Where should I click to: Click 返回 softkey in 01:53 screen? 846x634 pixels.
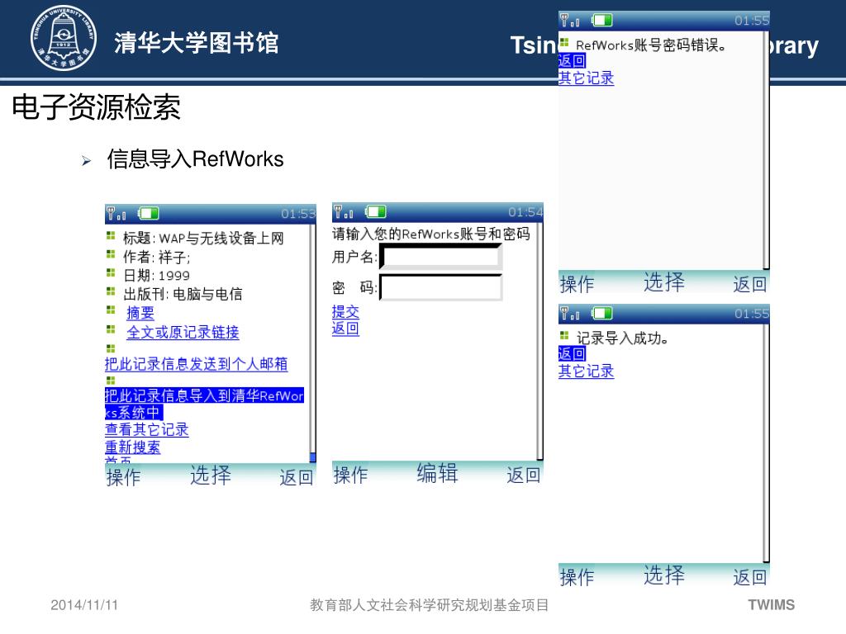pyautogui.click(x=297, y=478)
